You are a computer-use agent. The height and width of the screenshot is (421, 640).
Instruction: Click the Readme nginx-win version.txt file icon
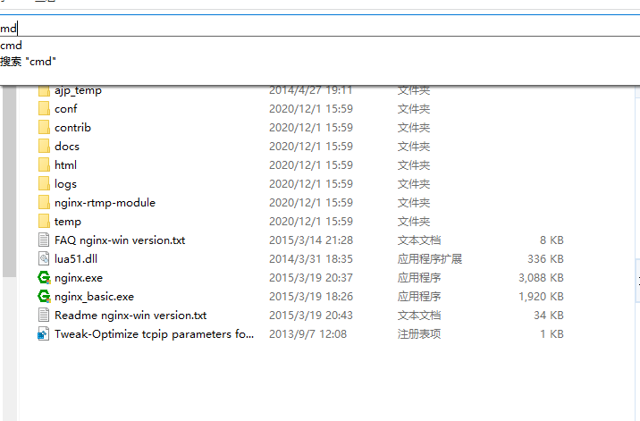44,316
